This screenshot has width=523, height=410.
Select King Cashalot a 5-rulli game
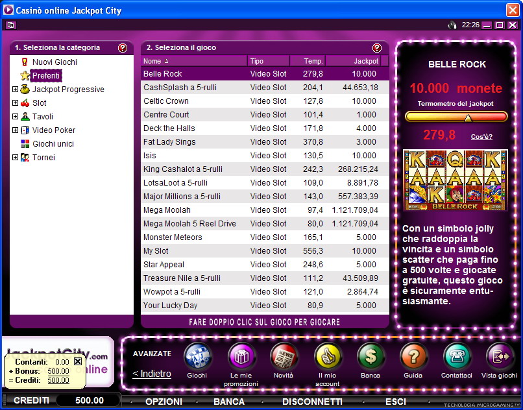265,169
